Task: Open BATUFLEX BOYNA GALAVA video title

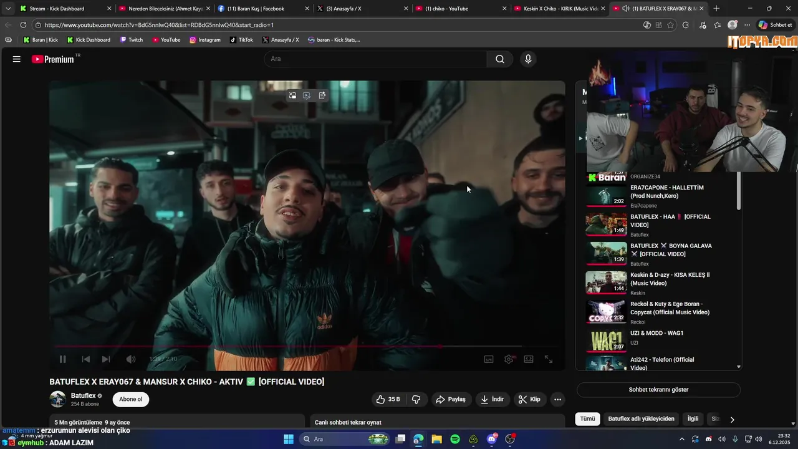Action: [x=671, y=250]
